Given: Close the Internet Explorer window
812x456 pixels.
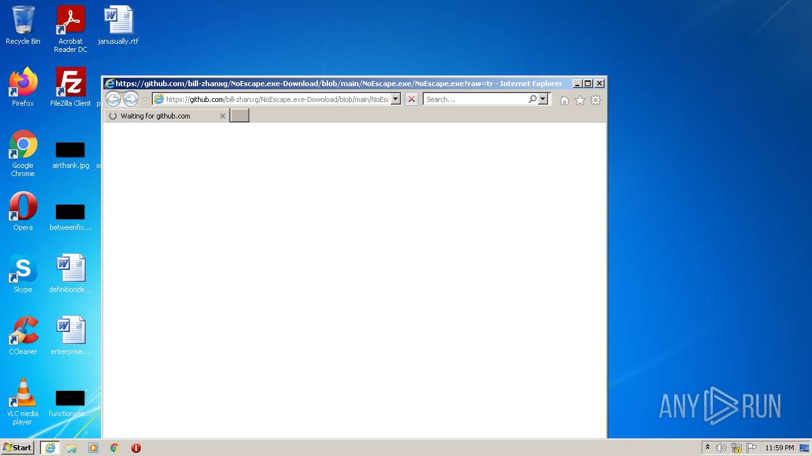Looking at the screenshot, I should point(599,84).
